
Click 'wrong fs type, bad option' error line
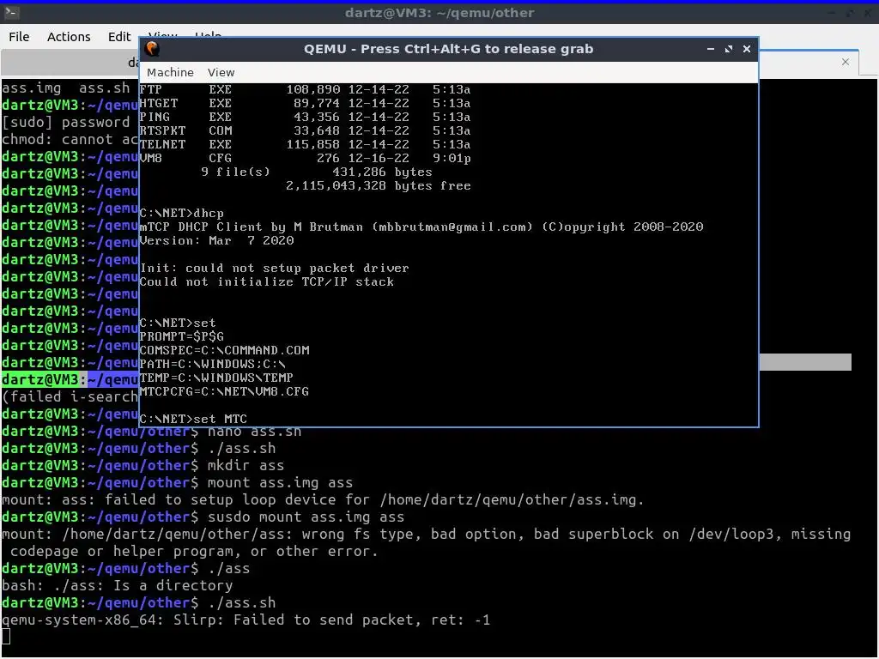coord(426,534)
